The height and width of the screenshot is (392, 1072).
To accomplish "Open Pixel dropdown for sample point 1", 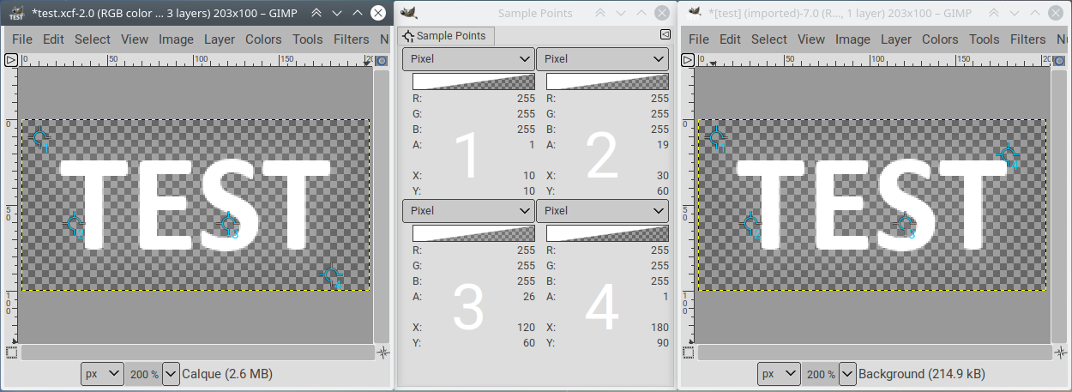I will pos(469,58).
